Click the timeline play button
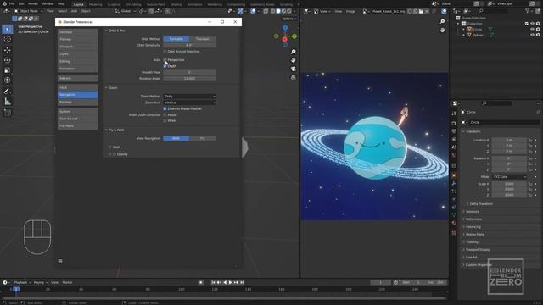Screen dimensions: 543x305 pos(230,282)
